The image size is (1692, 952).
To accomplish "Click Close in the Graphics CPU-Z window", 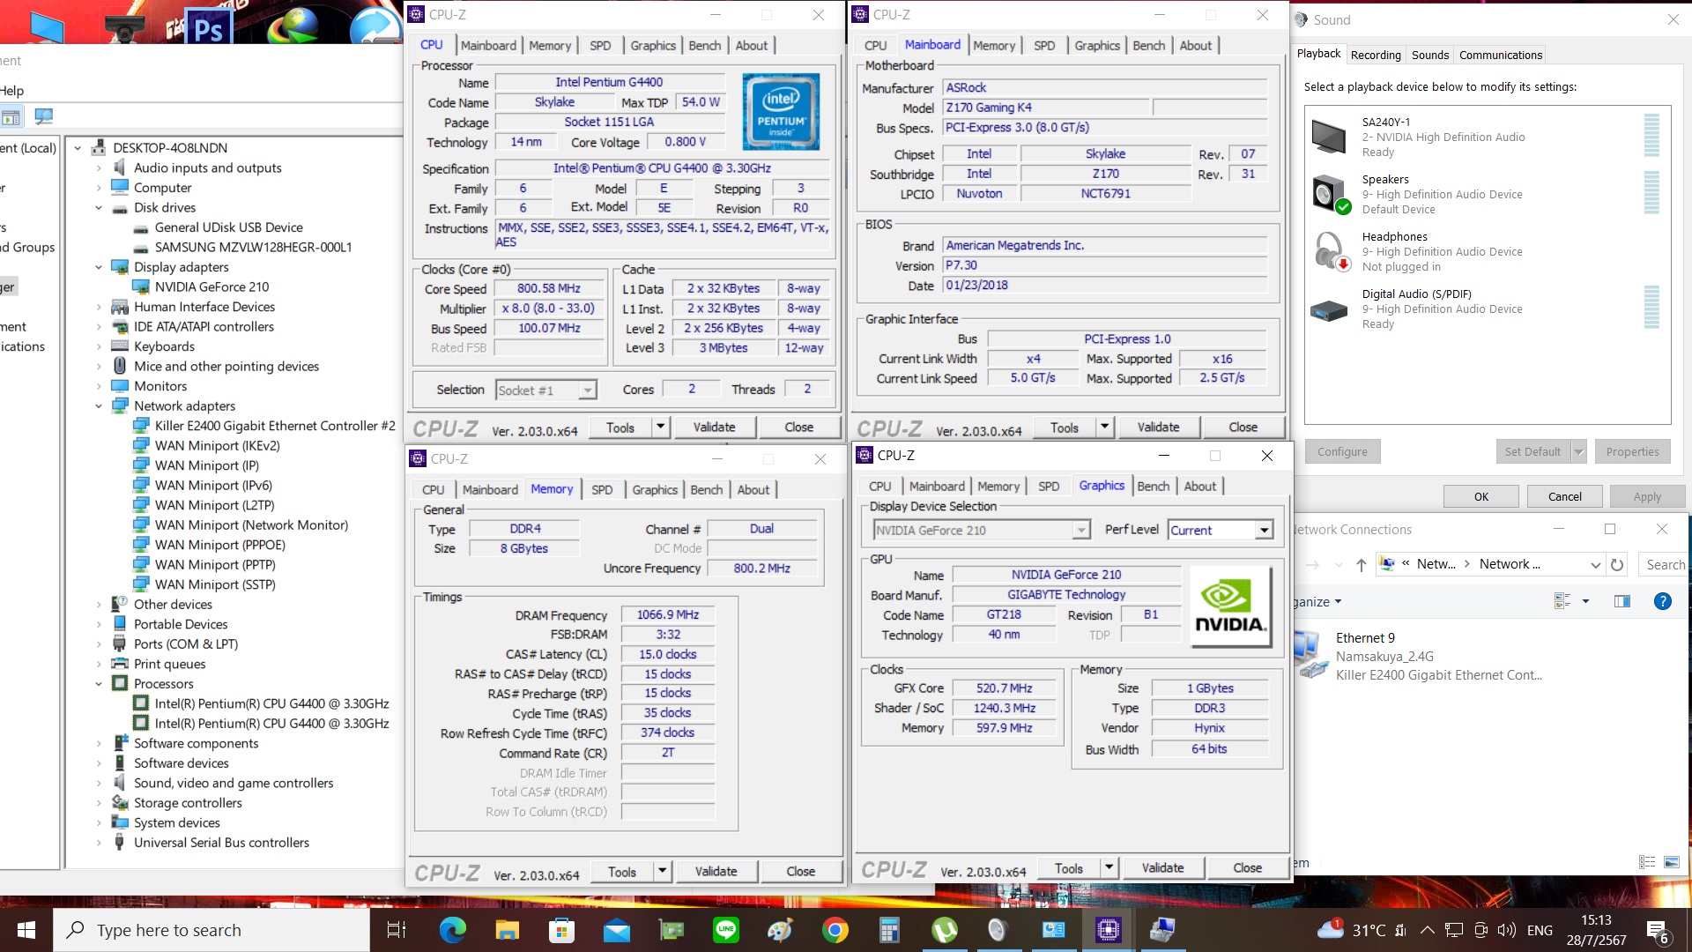I will pyautogui.click(x=1247, y=867).
